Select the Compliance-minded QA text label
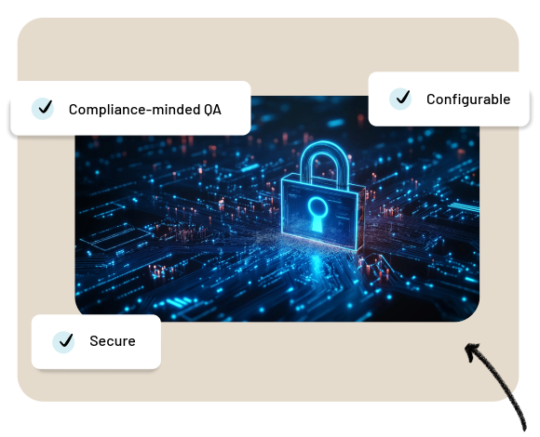The image size is (540, 437). click(144, 110)
